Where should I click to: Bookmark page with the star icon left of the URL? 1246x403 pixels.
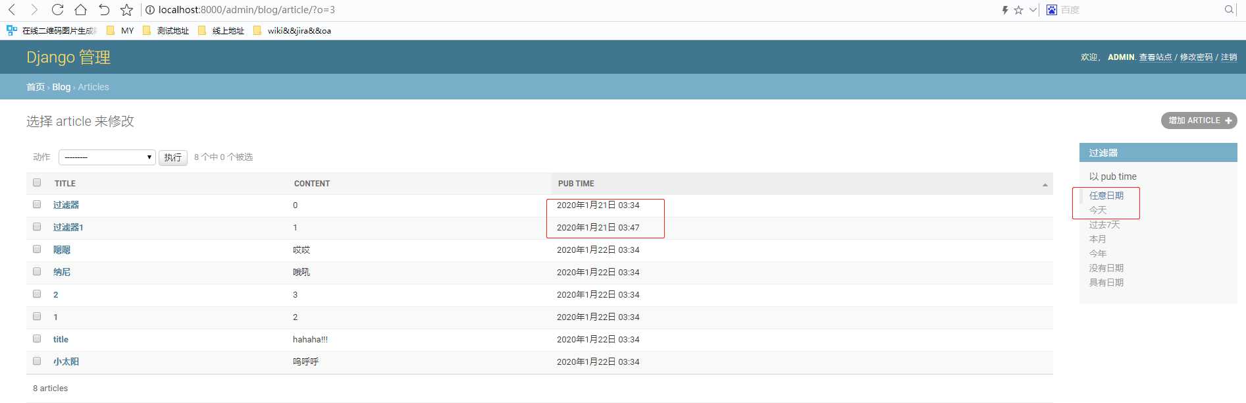tap(126, 10)
